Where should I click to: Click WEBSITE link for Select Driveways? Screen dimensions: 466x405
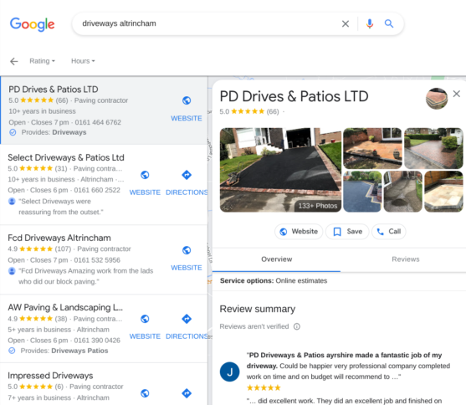145,192
